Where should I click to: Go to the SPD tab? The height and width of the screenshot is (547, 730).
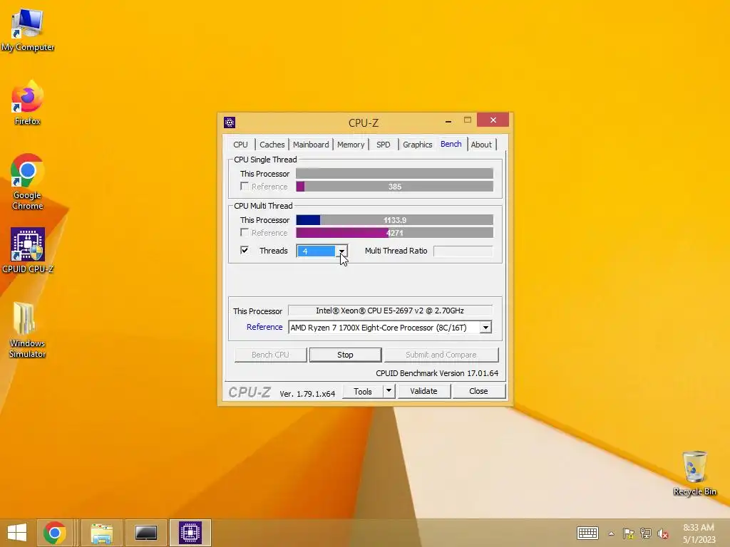[x=383, y=145]
